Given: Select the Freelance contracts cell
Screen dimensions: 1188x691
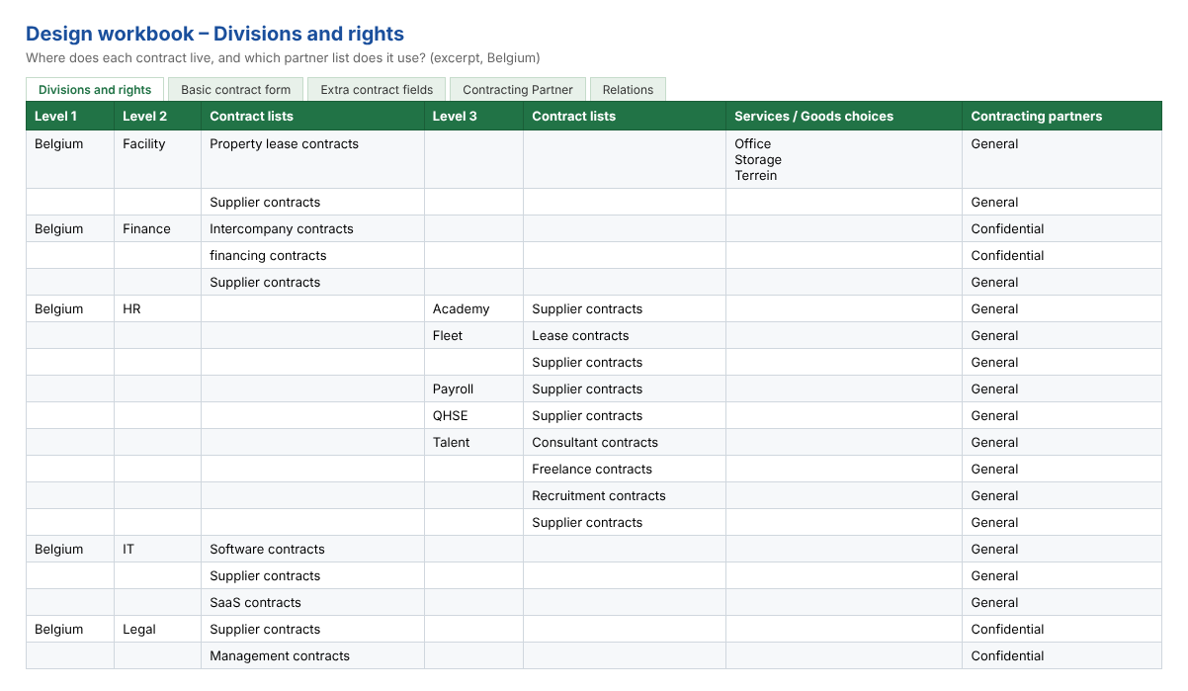Looking at the screenshot, I should point(625,469).
